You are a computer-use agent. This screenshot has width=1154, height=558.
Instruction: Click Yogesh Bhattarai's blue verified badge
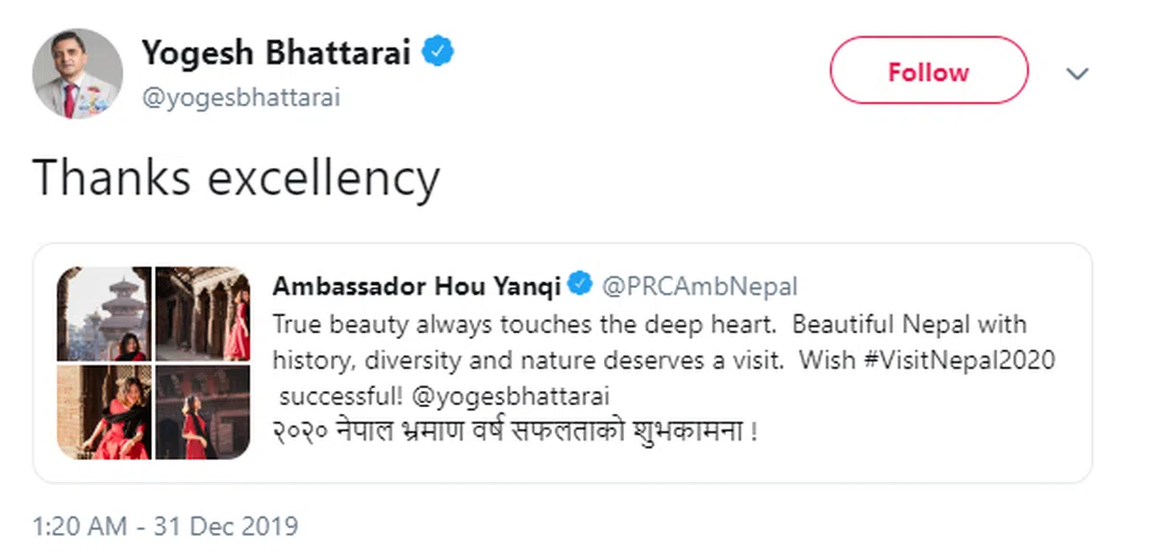439,53
